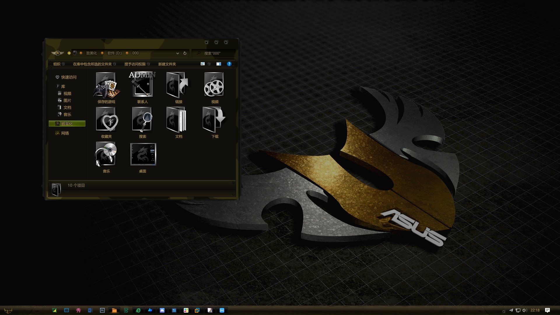
Task: Expand breadcrumb arrow before 致美化
Action: (x=81, y=53)
